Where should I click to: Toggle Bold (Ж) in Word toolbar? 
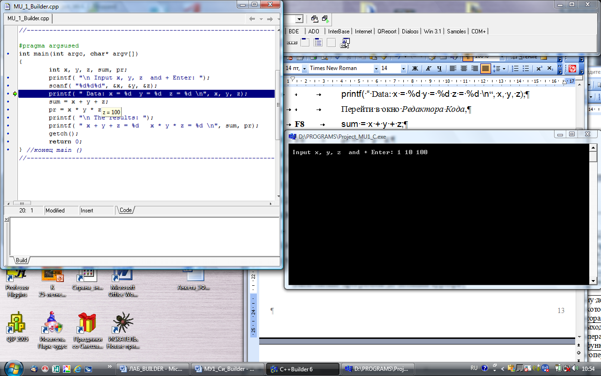[415, 69]
